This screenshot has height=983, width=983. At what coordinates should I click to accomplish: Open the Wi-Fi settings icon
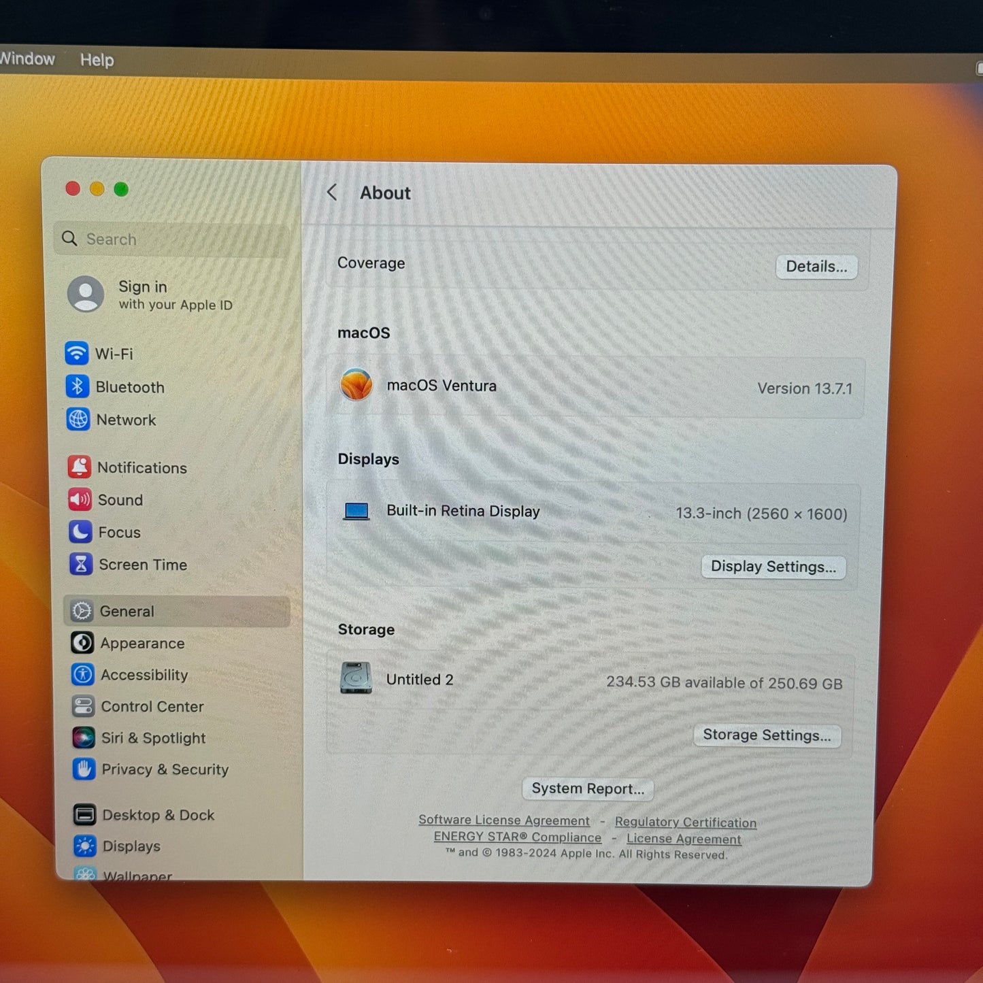click(x=77, y=353)
